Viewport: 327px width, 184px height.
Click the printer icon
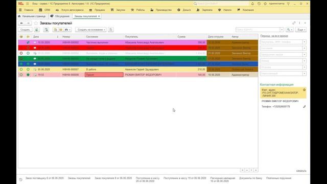[66, 30]
